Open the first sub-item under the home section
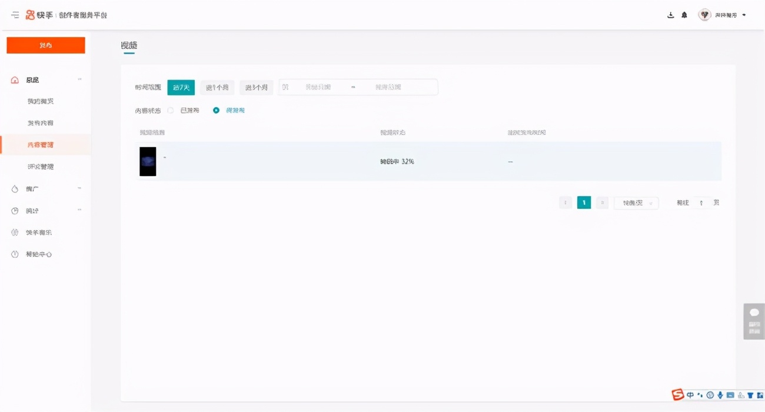Screen dimensions: 765x412 pyautogui.click(x=41, y=101)
